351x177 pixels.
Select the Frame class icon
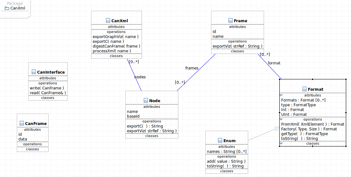click(x=231, y=21)
